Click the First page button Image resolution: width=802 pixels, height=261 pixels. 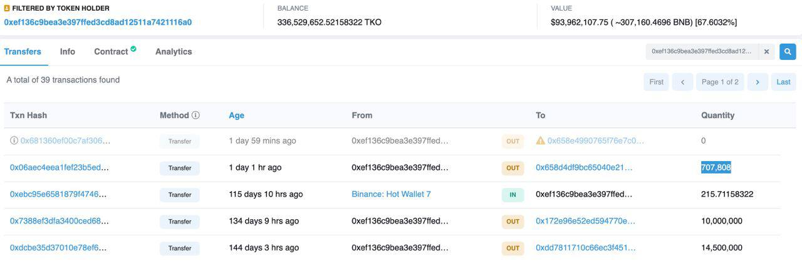coord(656,82)
